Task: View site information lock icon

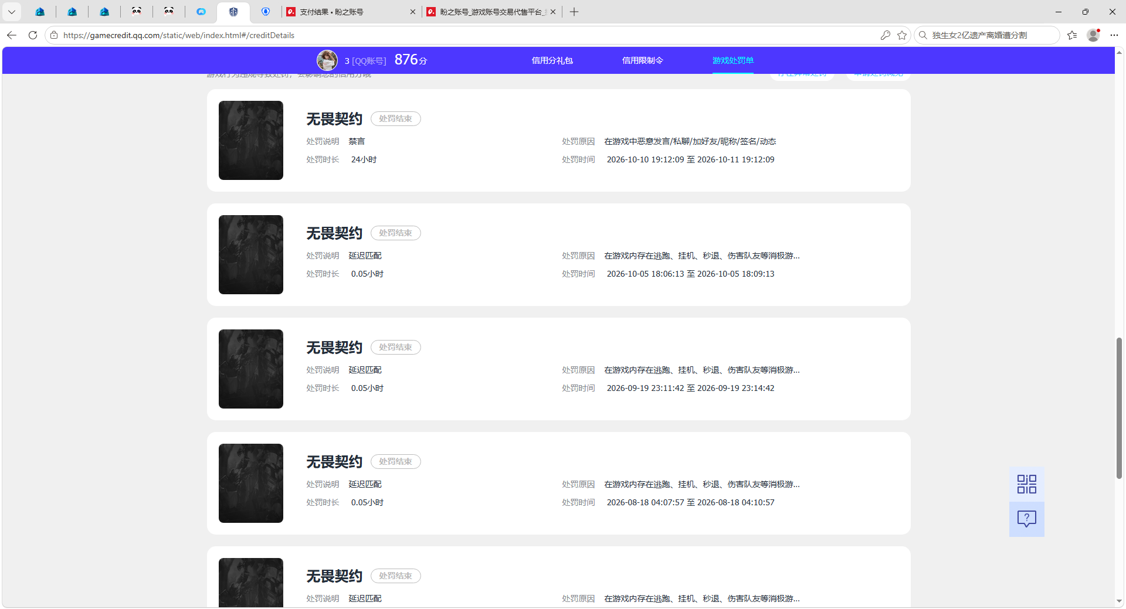Action: [54, 35]
